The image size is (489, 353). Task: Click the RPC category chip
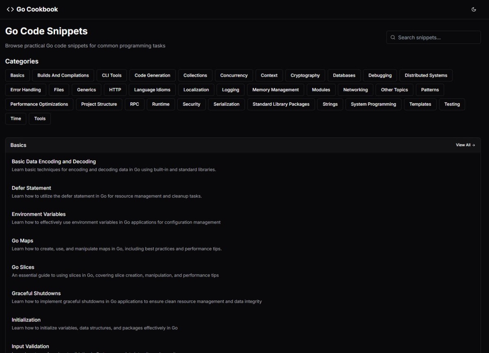(x=134, y=104)
